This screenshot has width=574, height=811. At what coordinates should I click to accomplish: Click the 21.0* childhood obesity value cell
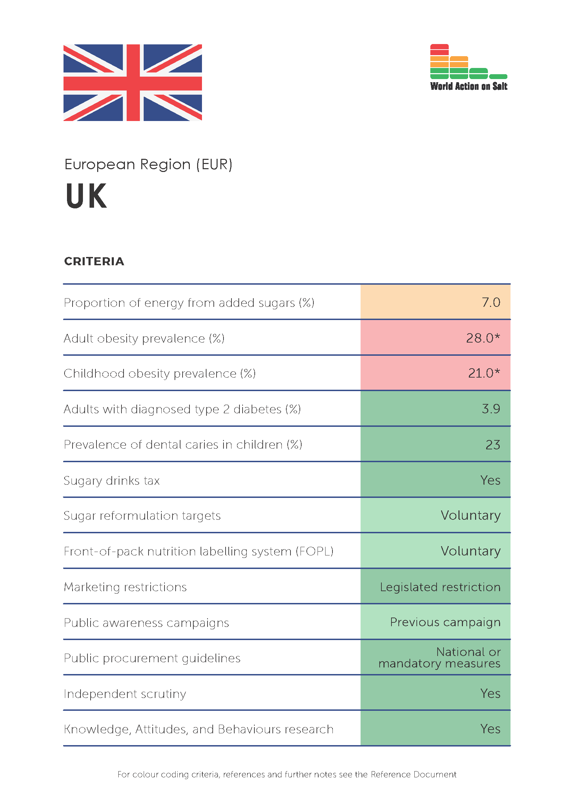tap(436, 373)
